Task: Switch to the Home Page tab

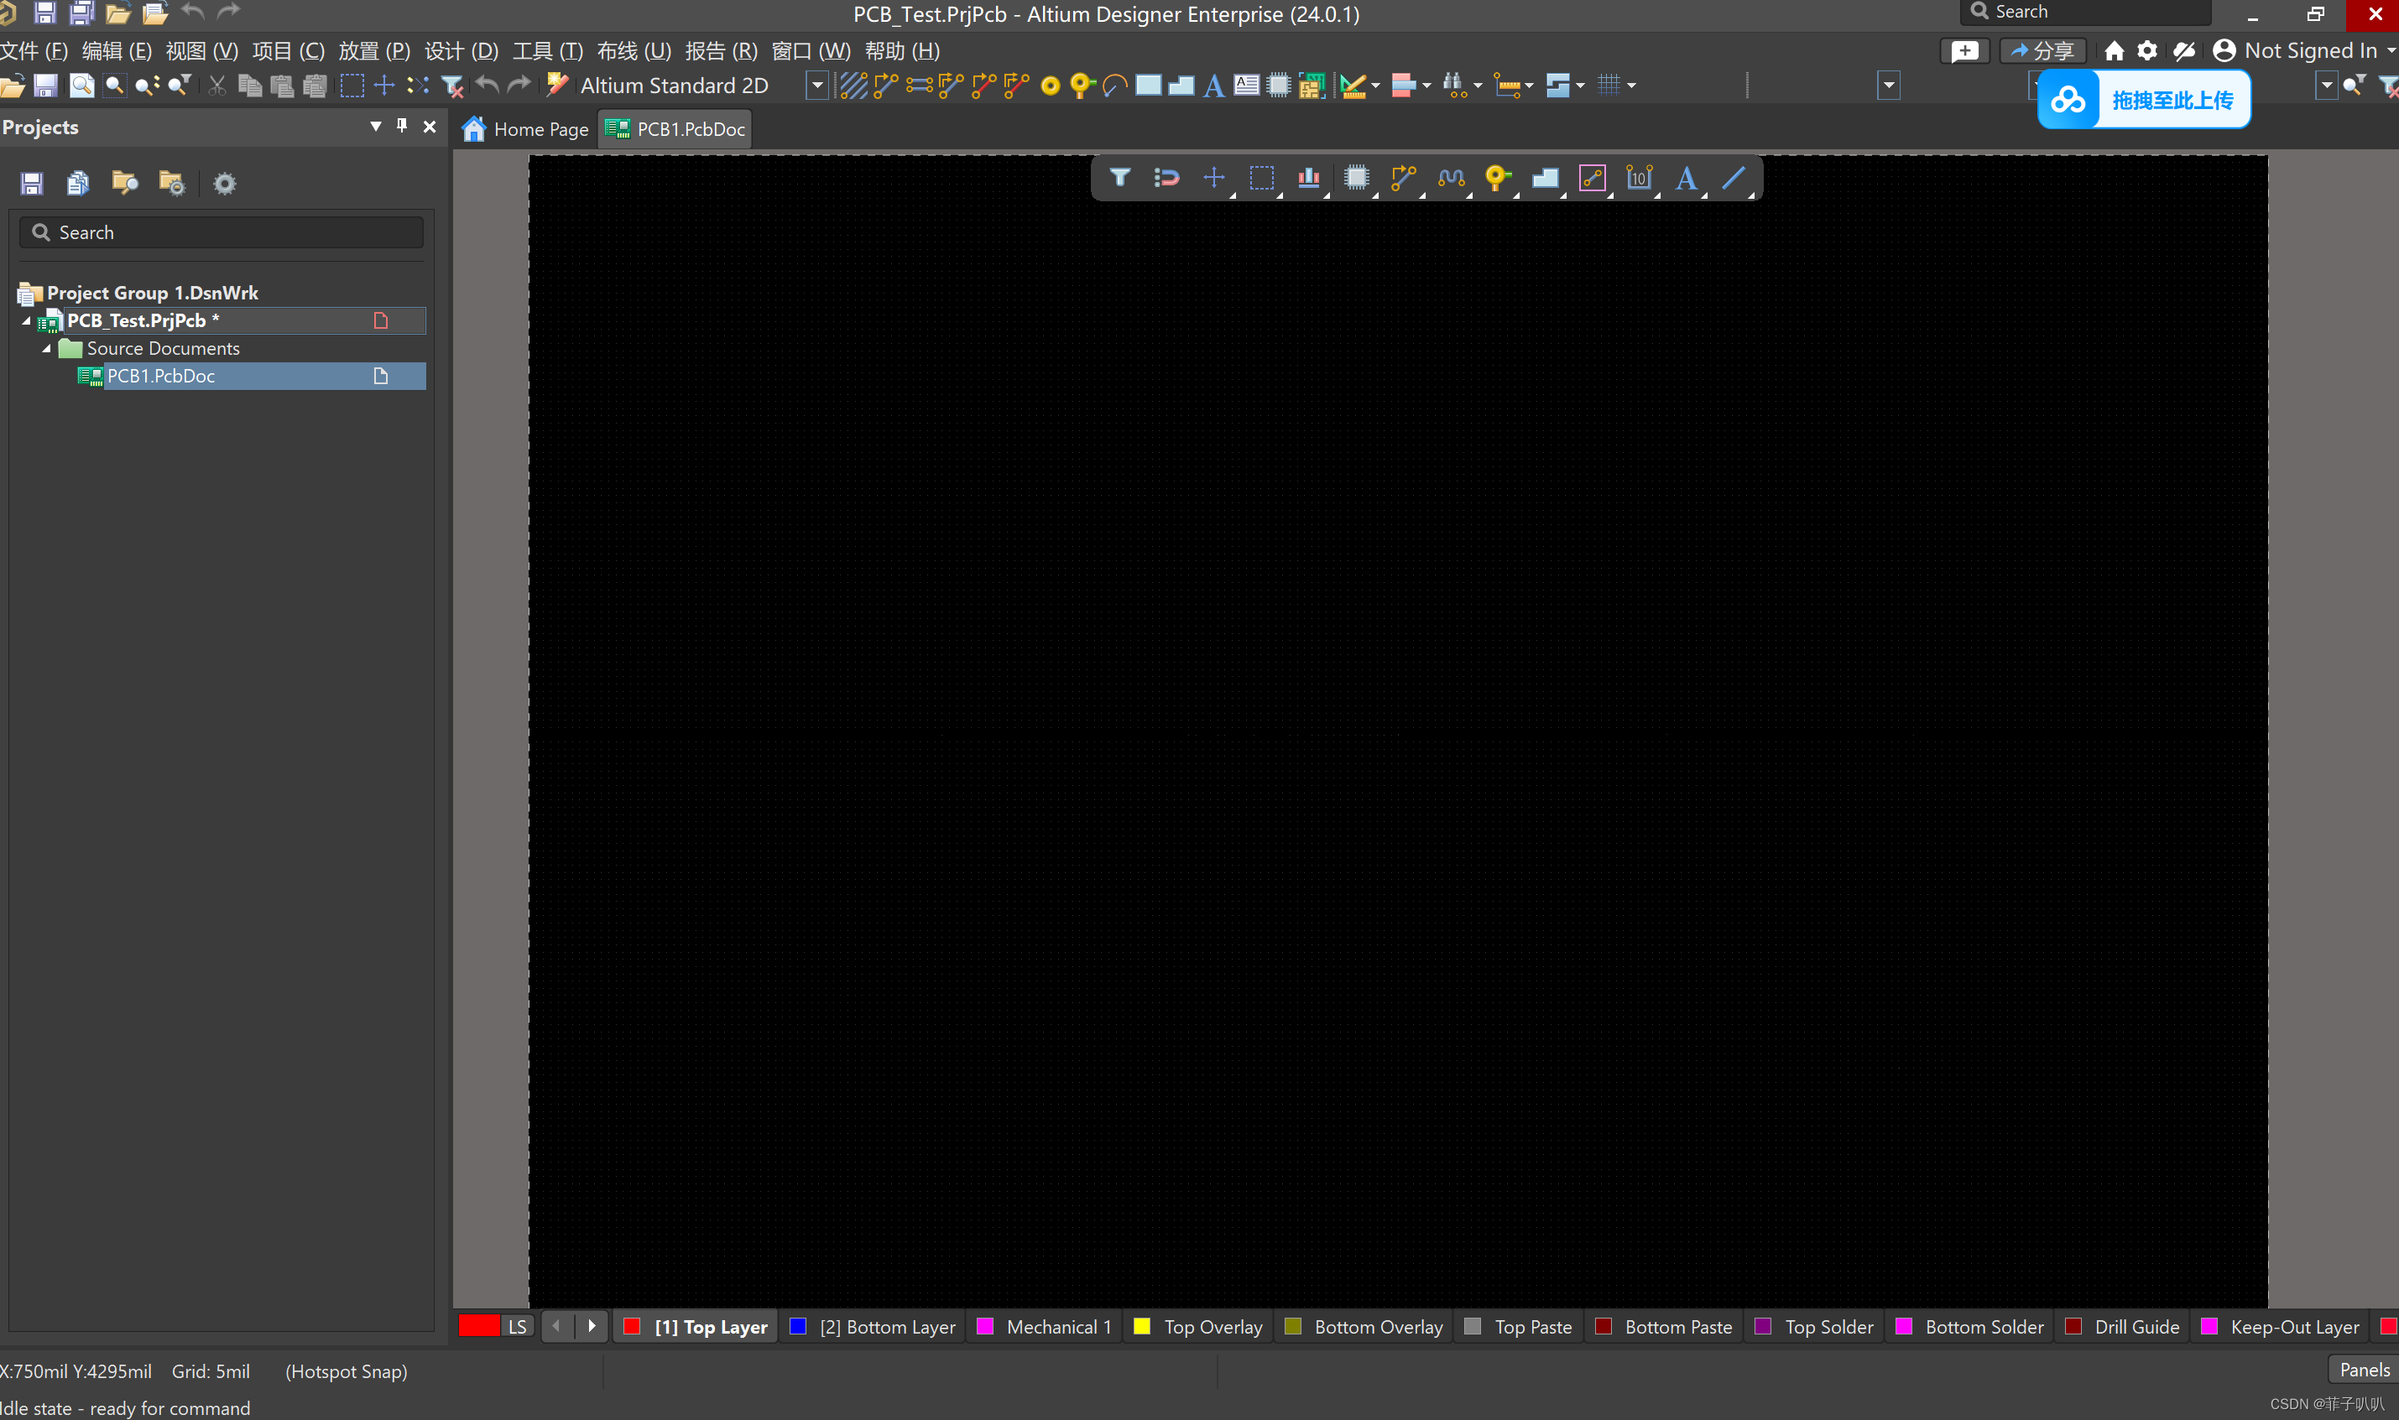Action: [525, 129]
